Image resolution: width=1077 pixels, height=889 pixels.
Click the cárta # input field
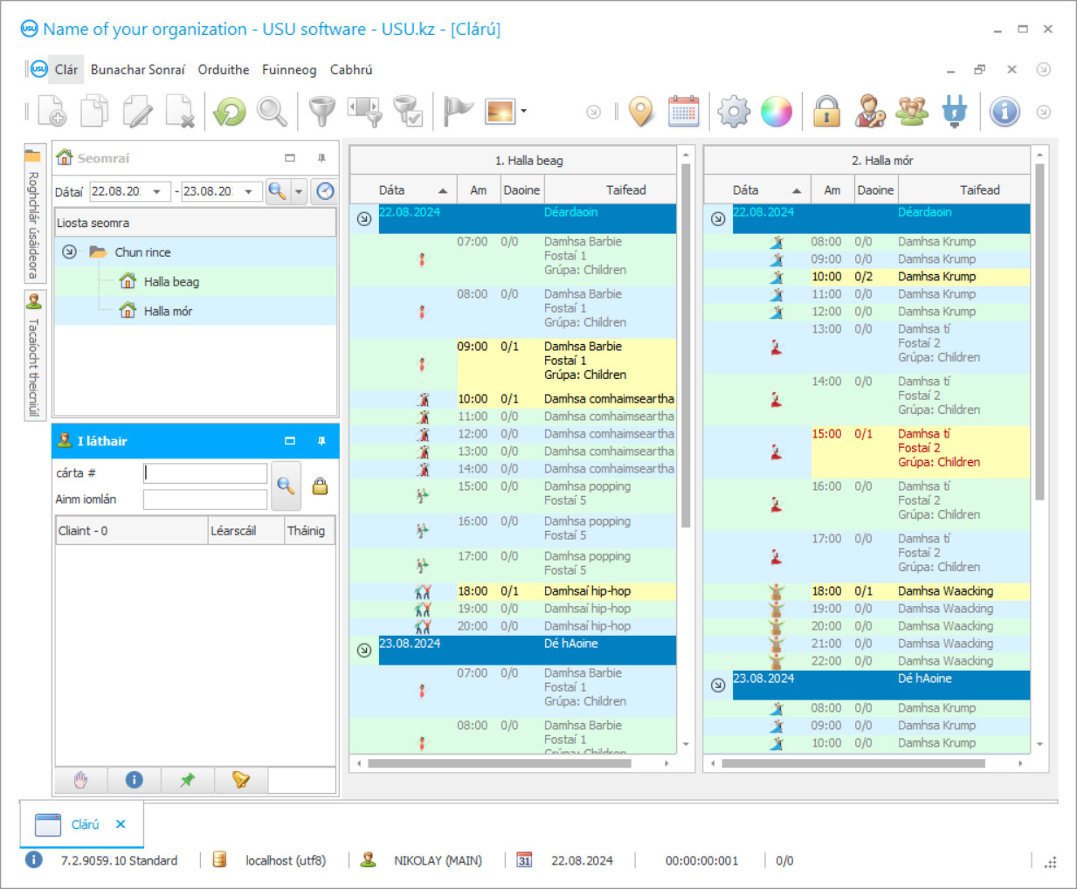pyautogui.click(x=205, y=473)
